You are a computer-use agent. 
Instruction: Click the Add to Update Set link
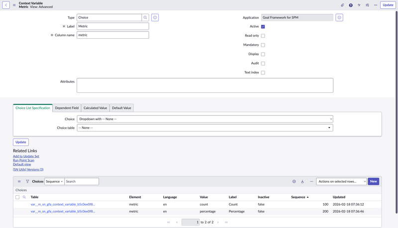point(26,156)
